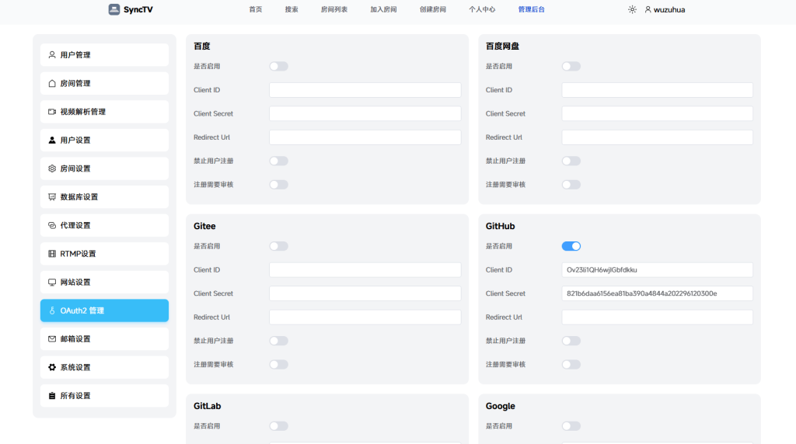Image resolution: width=796 pixels, height=444 pixels.
Task: Go to 首页 in the top navigation
Action: pos(255,9)
